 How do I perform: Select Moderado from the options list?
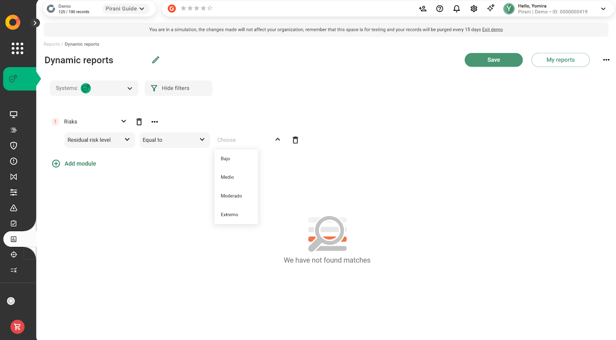click(x=231, y=196)
